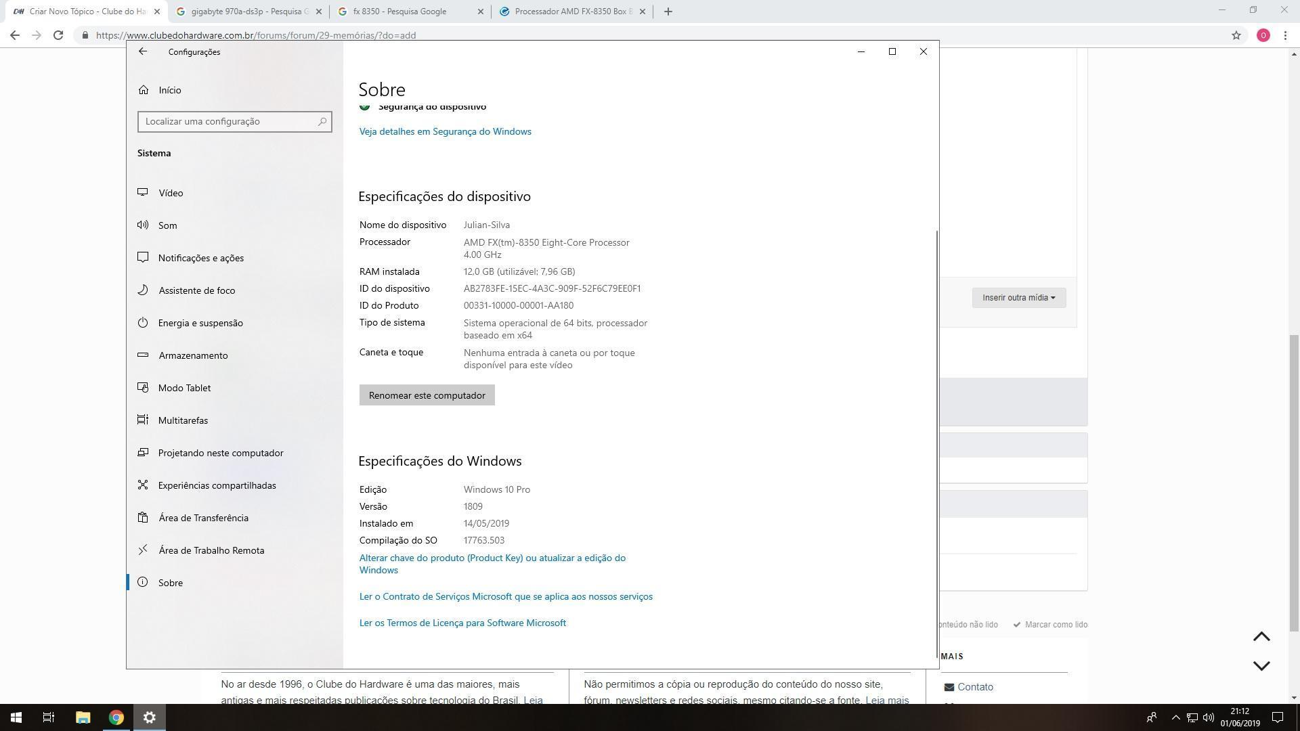Open Chrome three-dot menu

pyautogui.click(x=1285, y=35)
